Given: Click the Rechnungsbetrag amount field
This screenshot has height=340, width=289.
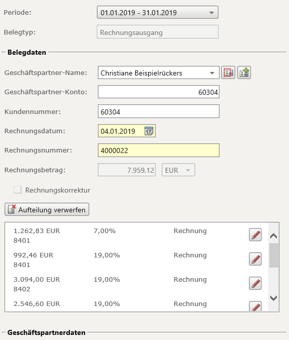Looking at the screenshot, I should (x=127, y=170).
